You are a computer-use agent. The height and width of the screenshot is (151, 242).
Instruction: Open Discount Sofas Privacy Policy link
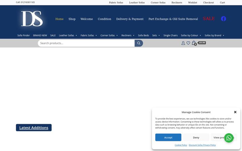[x=202, y=145]
